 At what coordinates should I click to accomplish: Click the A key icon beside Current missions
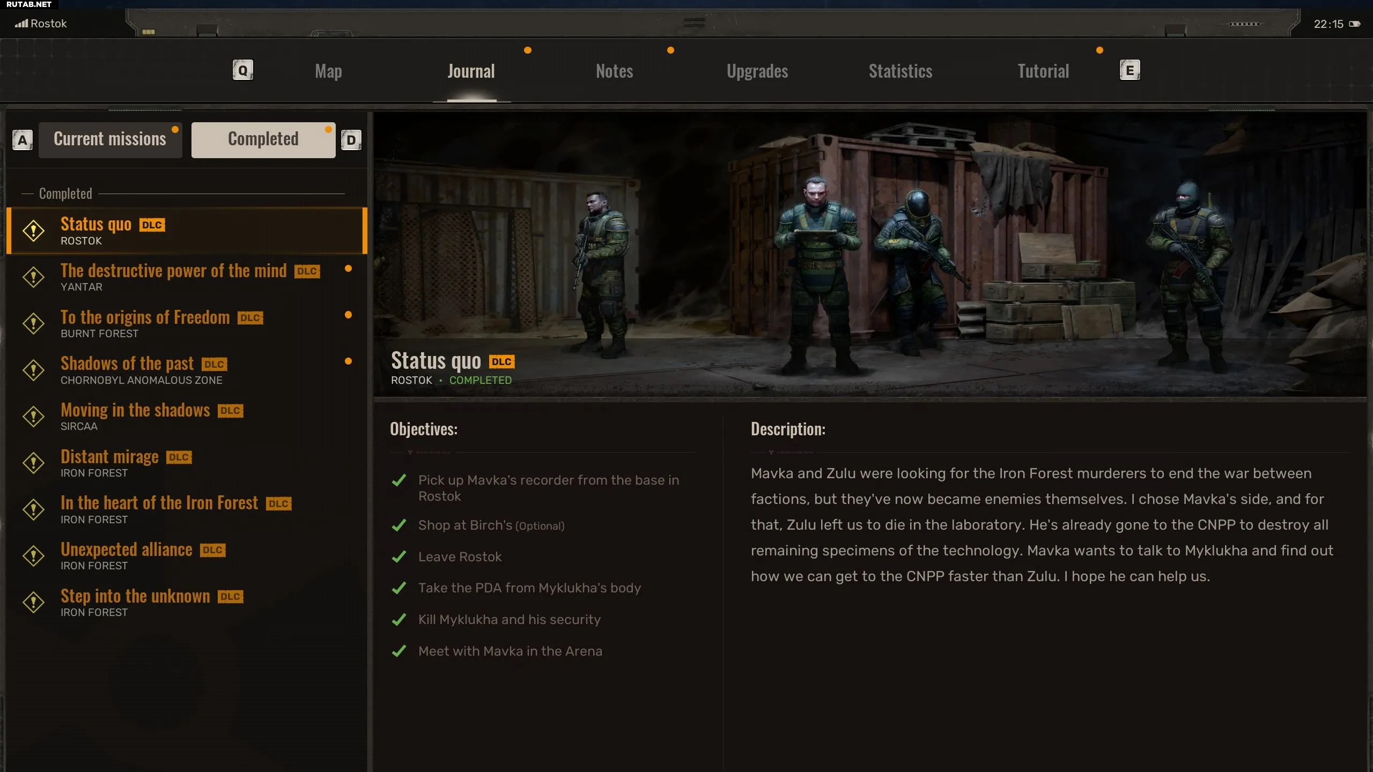coord(23,140)
